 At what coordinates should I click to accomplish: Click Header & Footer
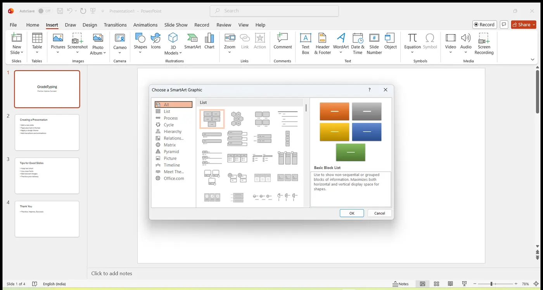(323, 44)
